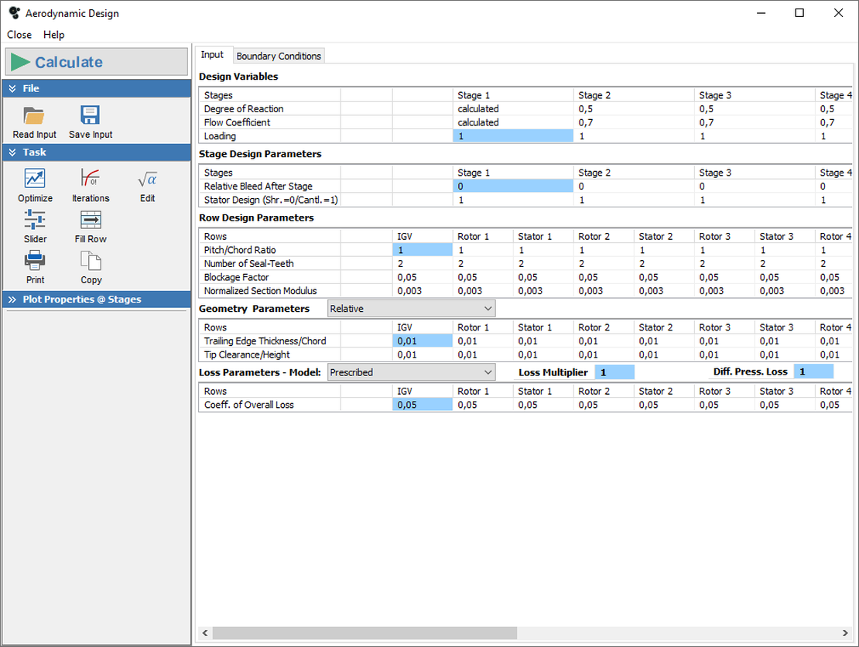Open the Geometry Parameters Relative dropdown
This screenshot has height=647, width=859.
point(412,309)
